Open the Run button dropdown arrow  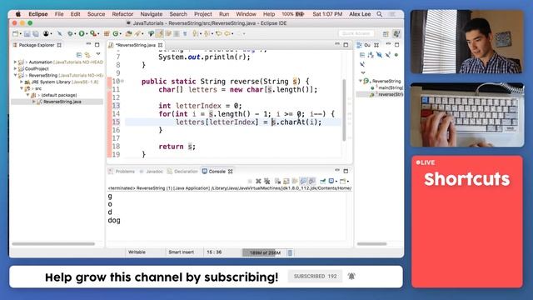[x=87, y=34]
